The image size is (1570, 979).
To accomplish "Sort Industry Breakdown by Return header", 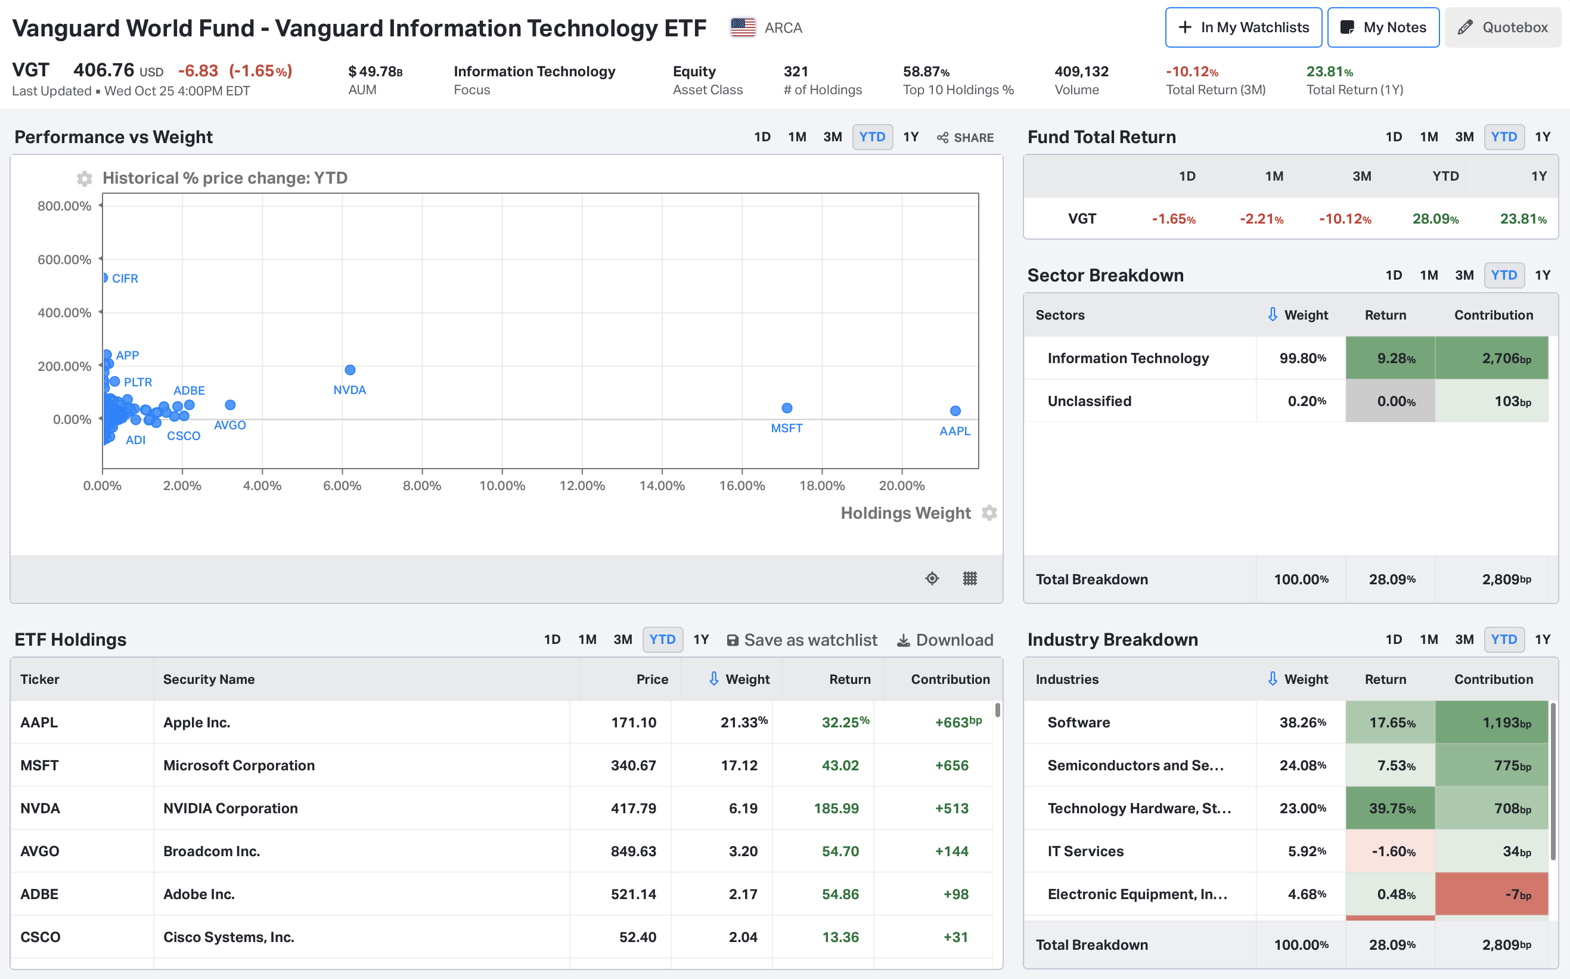I will 1386,679.
